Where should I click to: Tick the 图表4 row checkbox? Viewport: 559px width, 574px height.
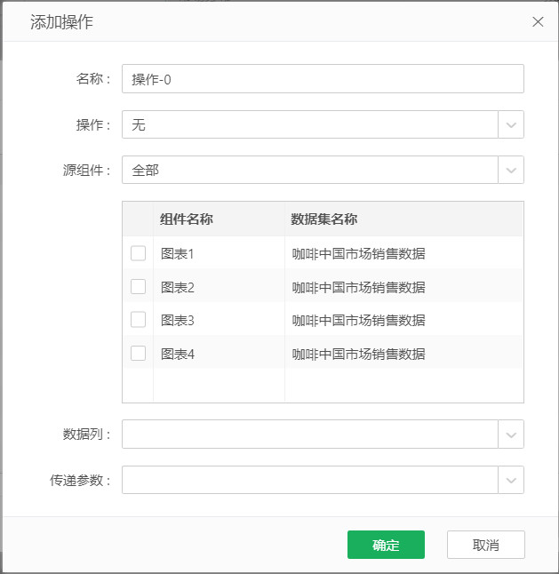(138, 354)
